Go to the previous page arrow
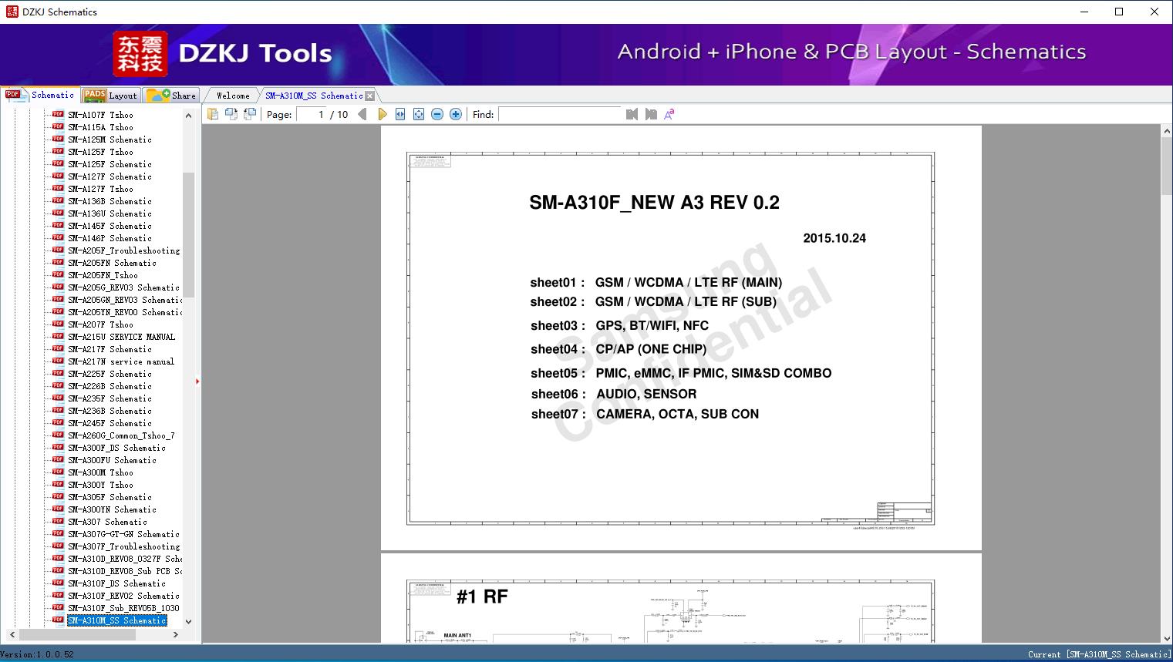The image size is (1173, 662). (362, 114)
